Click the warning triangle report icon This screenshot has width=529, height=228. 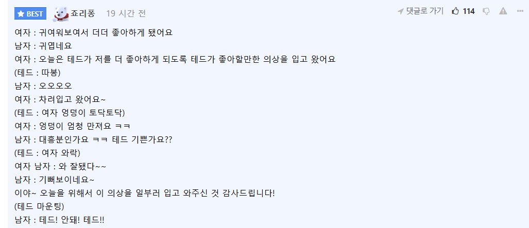point(503,11)
